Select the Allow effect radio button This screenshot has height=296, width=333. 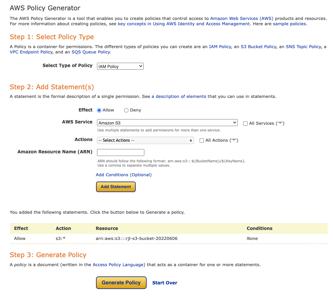tap(99, 110)
